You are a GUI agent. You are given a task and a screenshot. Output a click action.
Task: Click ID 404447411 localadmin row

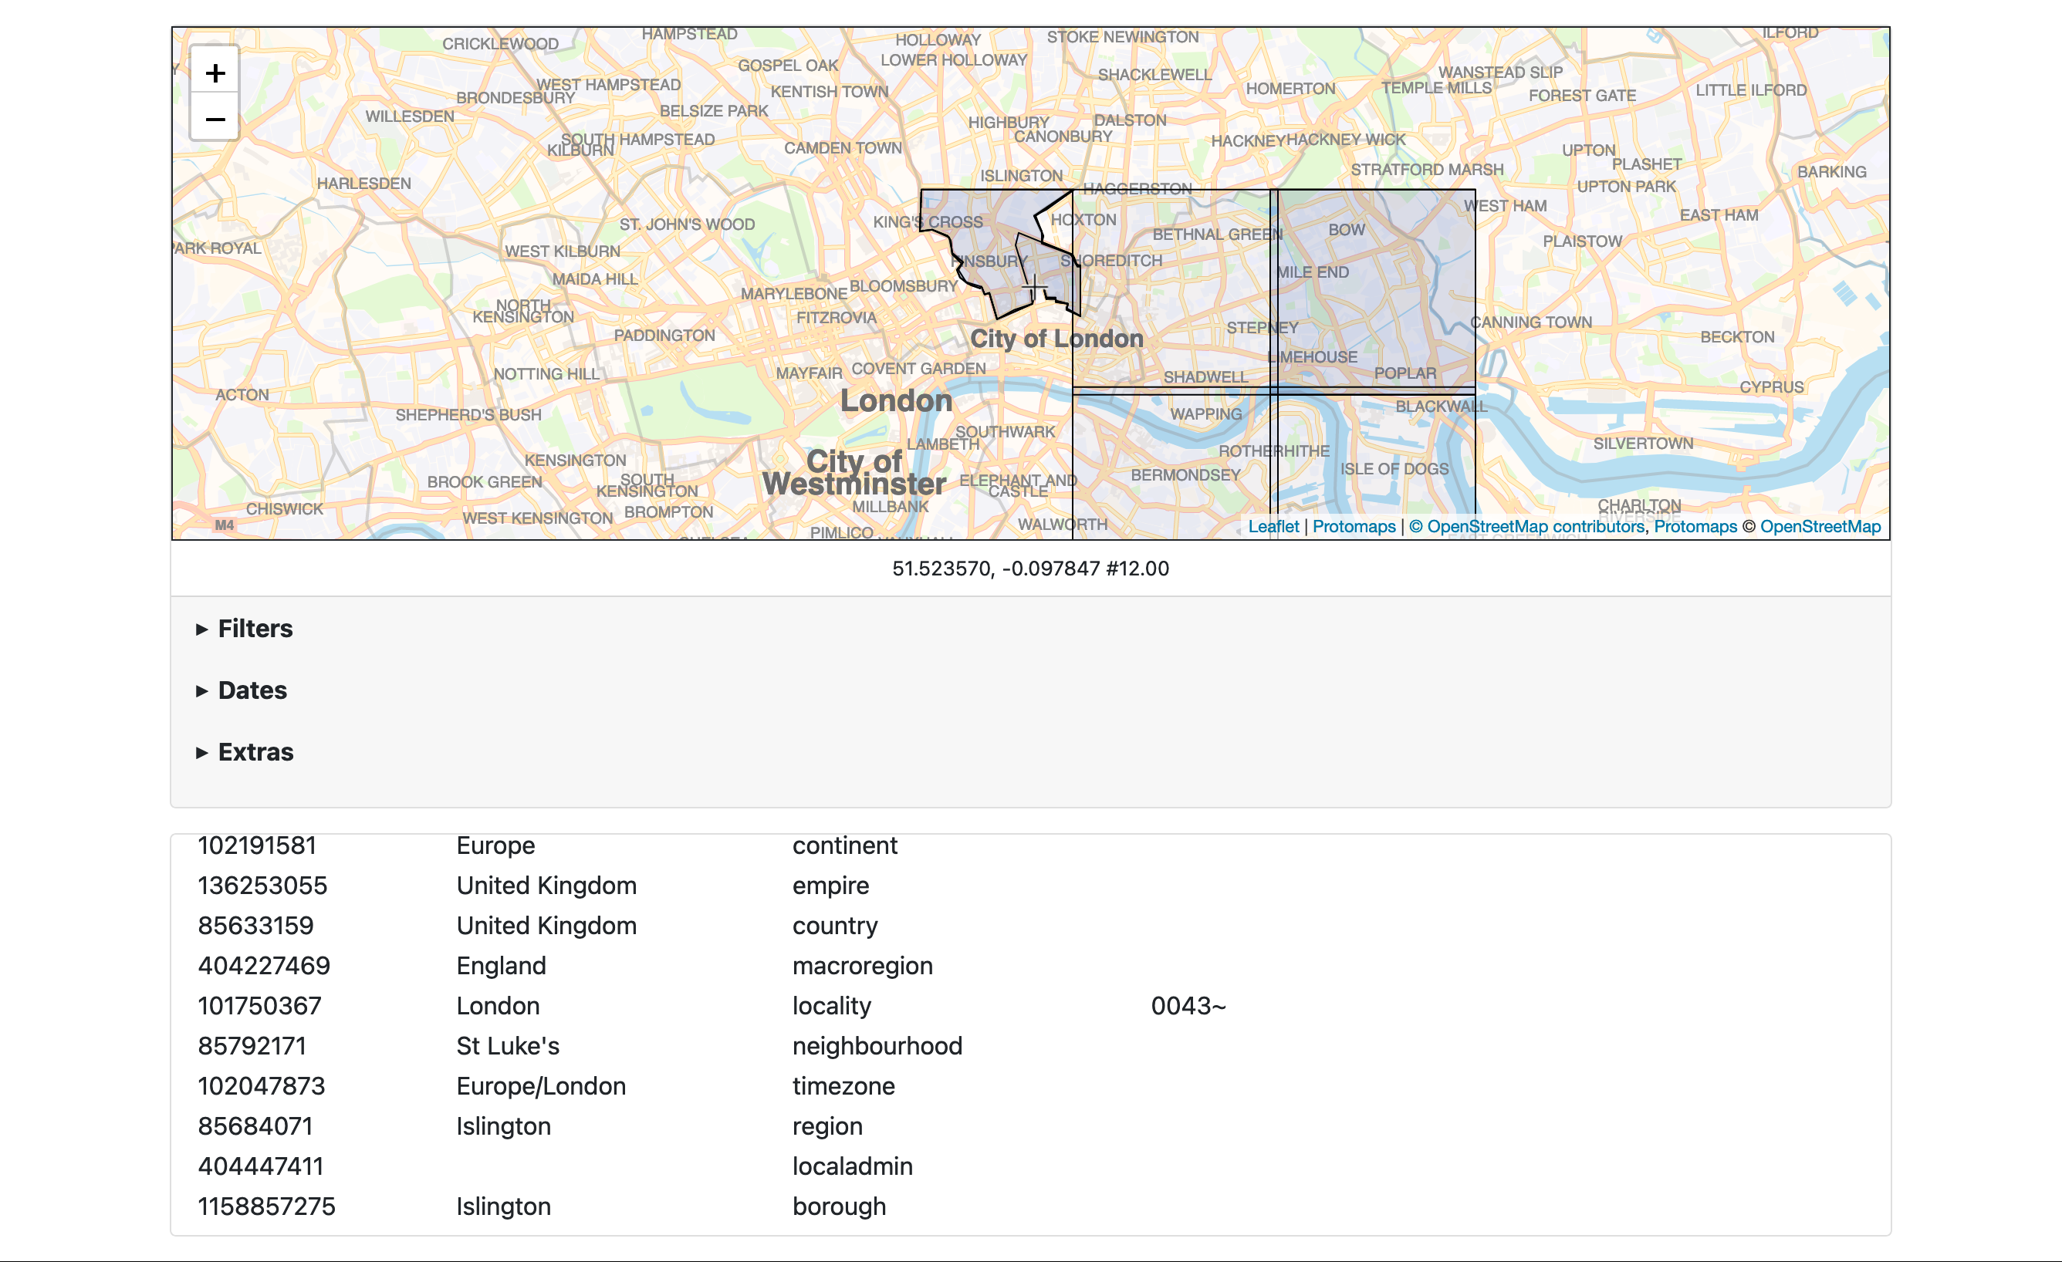260,1166
